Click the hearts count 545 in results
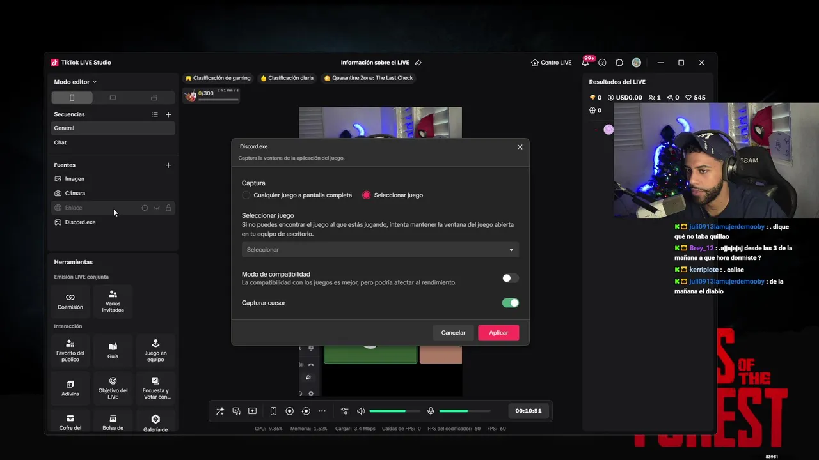The image size is (819, 460). [696, 98]
